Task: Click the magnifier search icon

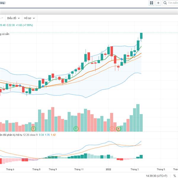Action: point(165,3)
